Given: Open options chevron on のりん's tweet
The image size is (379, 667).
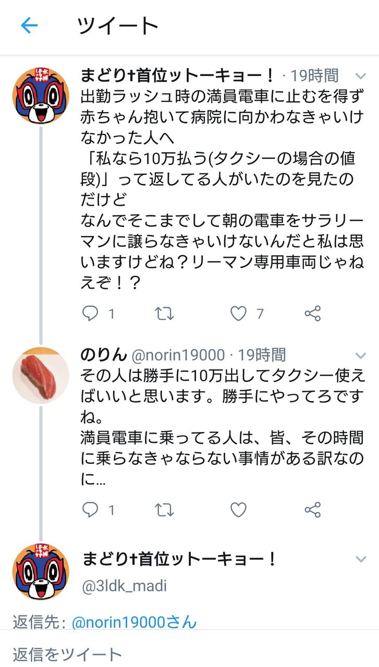Looking at the screenshot, I should (361, 356).
